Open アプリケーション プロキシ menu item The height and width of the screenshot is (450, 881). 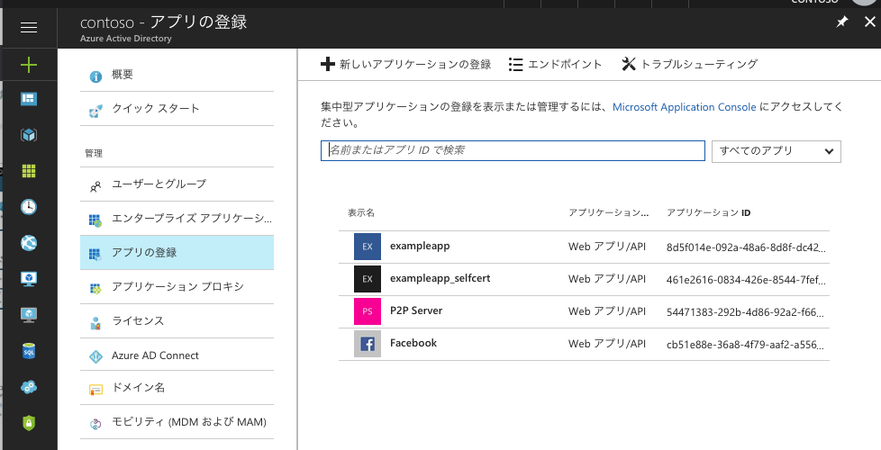(x=177, y=287)
